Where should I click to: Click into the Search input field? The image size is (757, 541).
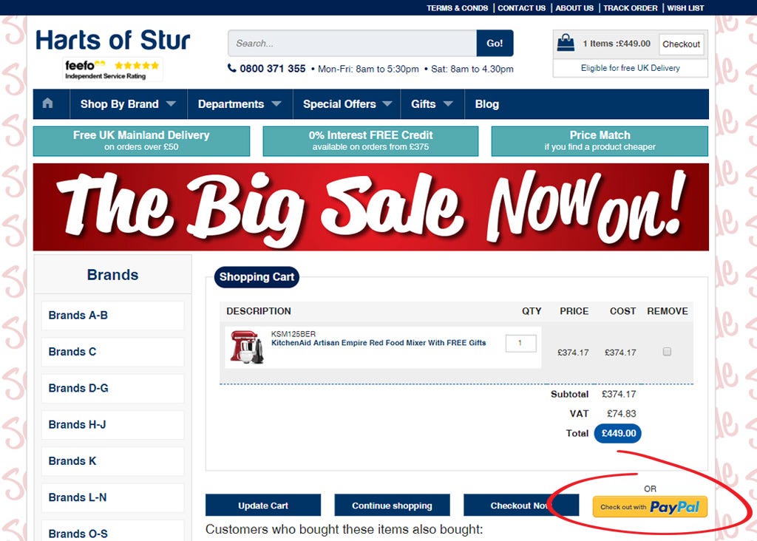(x=352, y=44)
